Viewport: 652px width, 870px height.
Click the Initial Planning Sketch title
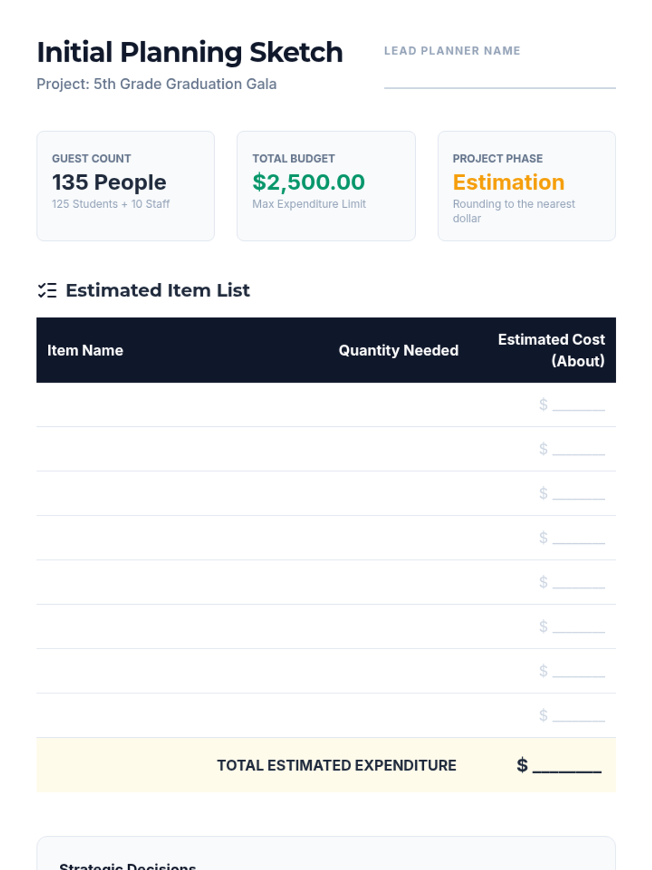(190, 52)
